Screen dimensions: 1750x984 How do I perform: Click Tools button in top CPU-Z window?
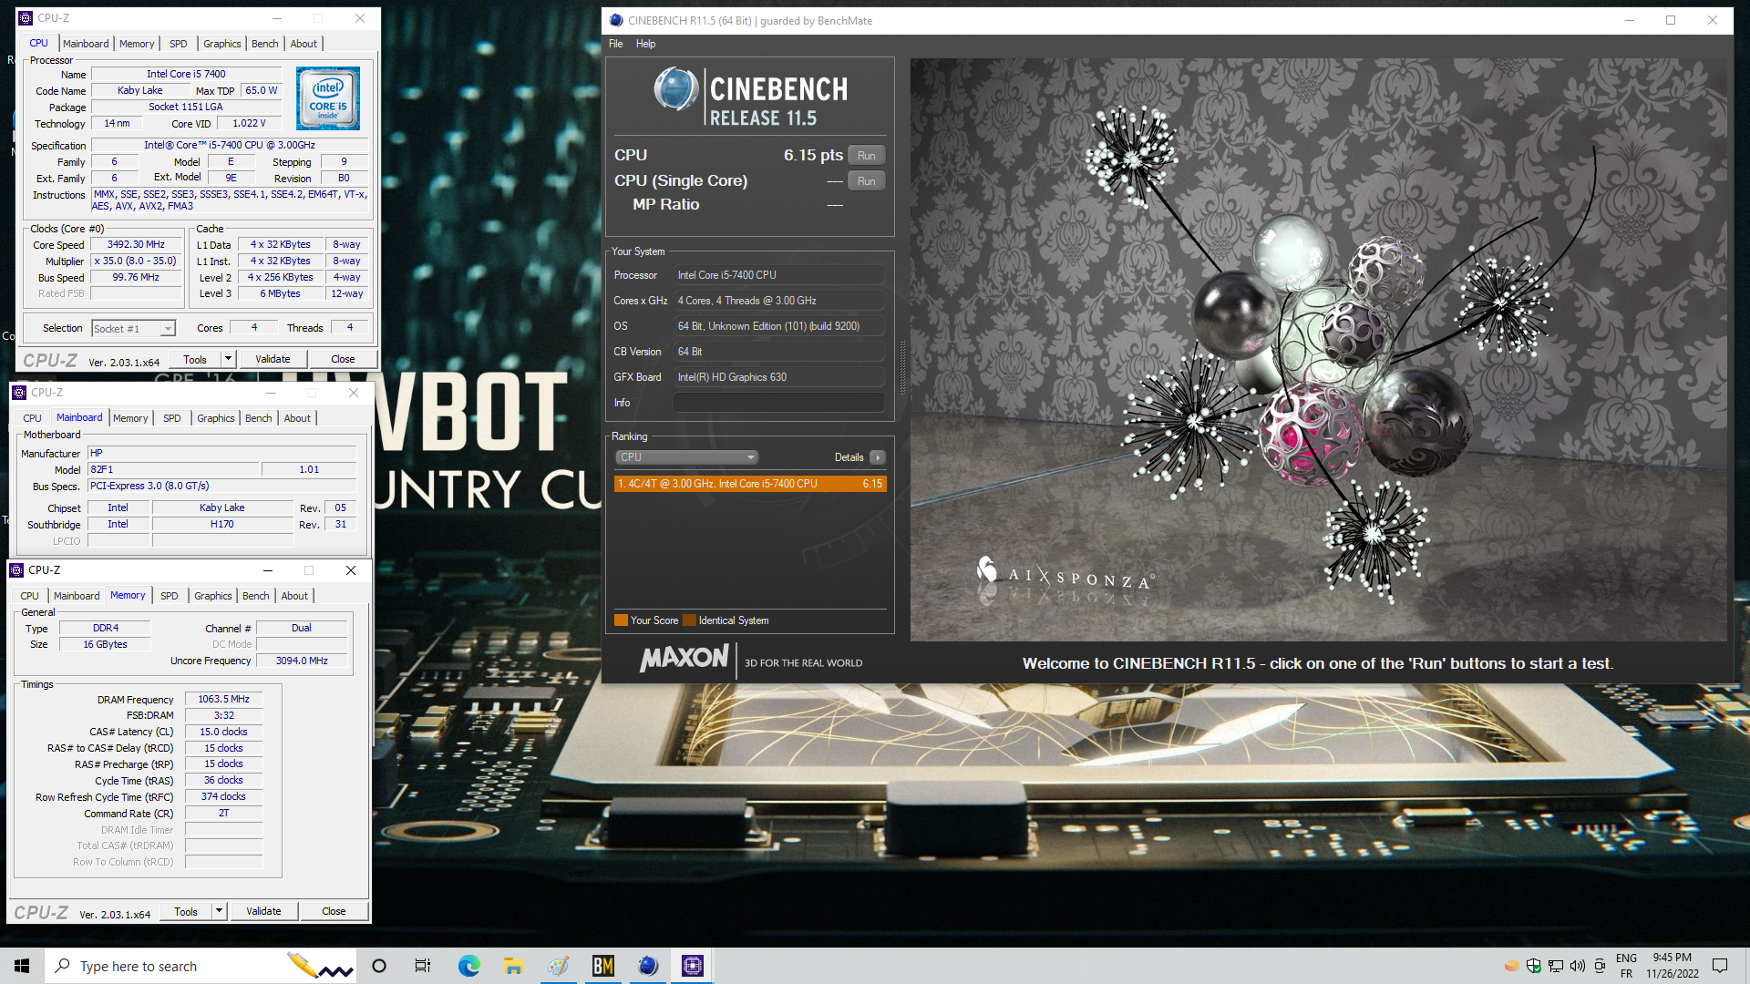(195, 359)
